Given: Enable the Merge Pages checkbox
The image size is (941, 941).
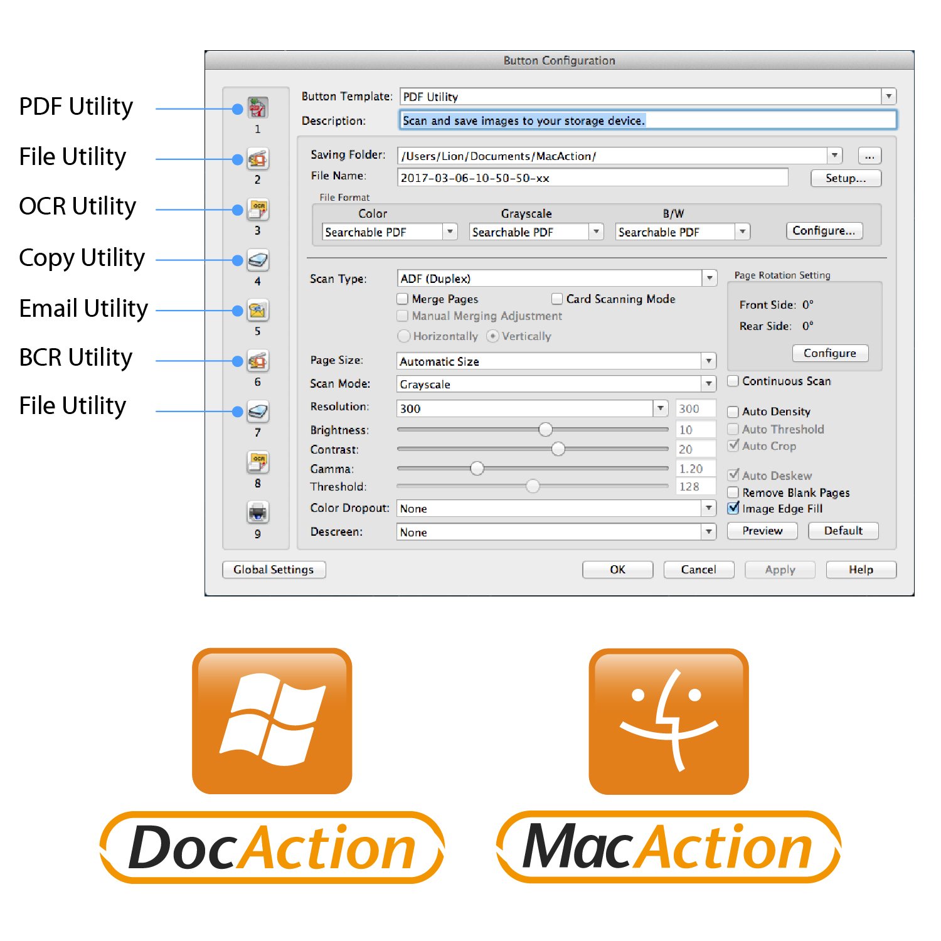Looking at the screenshot, I should point(403,299).
